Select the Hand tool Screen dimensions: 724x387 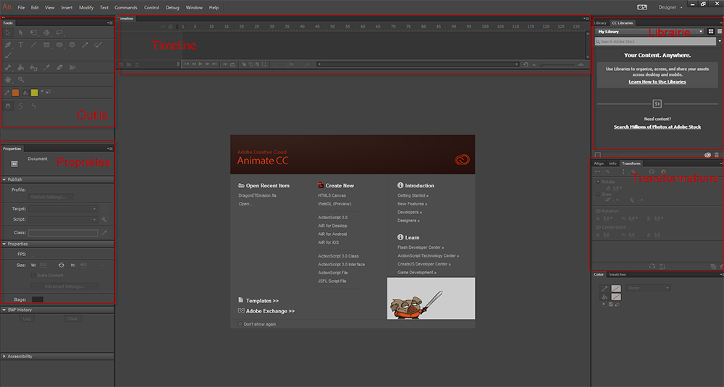[x=8, y=80]
